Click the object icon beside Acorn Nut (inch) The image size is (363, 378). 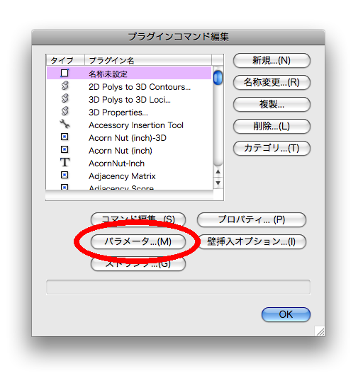click(x=65, y=149)
